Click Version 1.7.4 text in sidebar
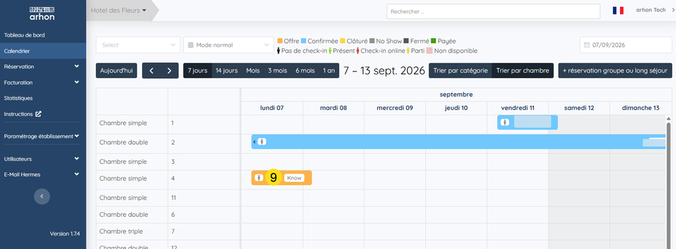Viewport: 676px width, 249px height. (x=65, y=233)
